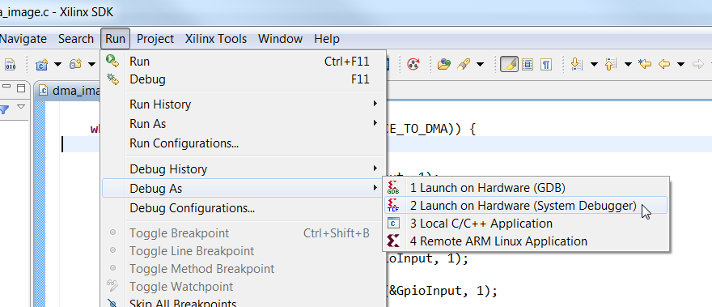Click minimize view icon in left panel

[x=6, y=87]
